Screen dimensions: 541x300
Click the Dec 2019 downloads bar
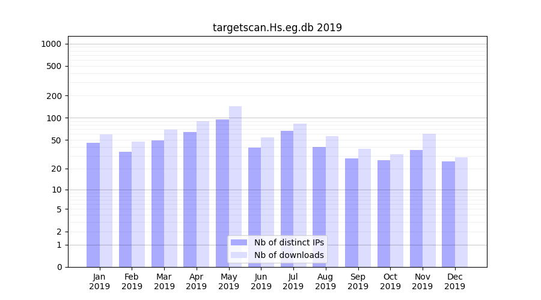pyautogui.click(x=461, y=212)
